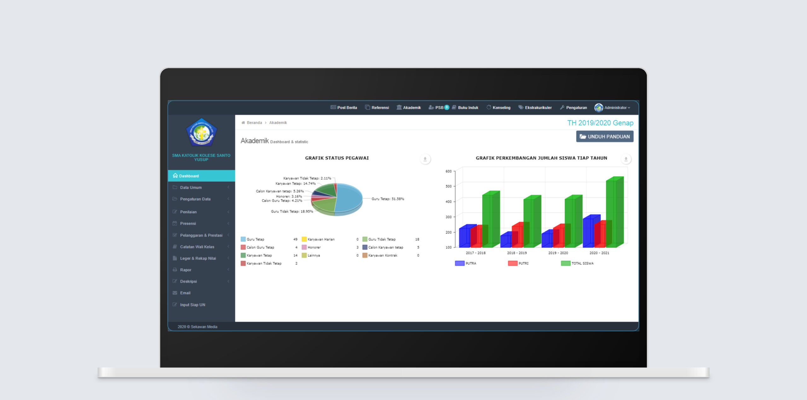
Task: Click the UNDUH PANDUAN button
Action: click(x=604, y=136)
